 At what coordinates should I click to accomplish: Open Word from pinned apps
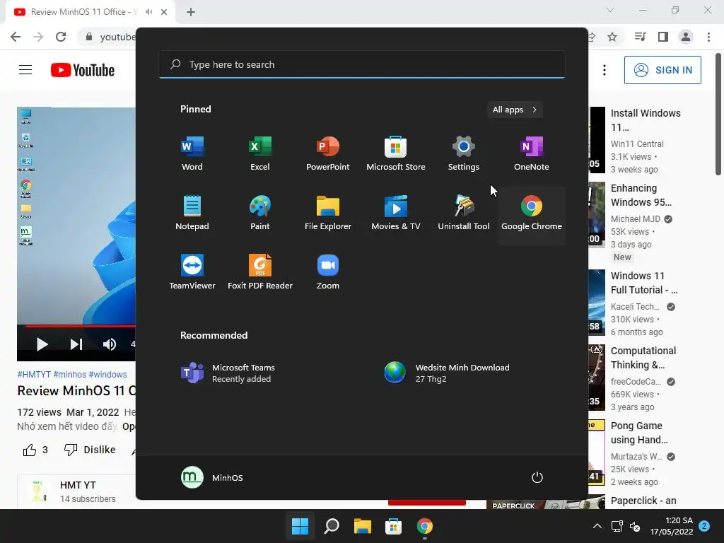[192, 153]
